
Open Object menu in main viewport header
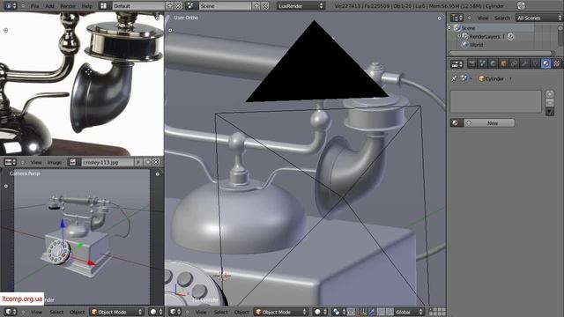[241, 312]
